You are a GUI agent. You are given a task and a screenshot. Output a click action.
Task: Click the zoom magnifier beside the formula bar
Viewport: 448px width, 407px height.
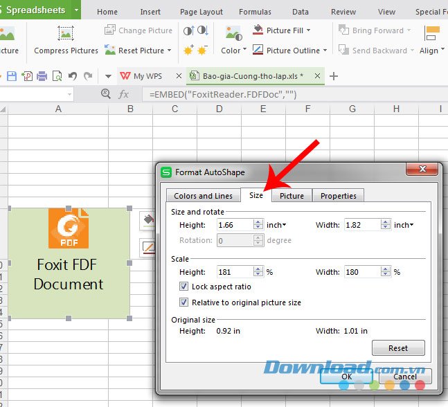pos(106,94)
